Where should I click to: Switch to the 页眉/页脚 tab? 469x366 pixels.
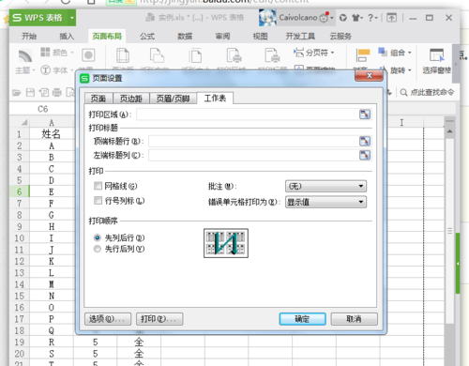coord(173,99)
